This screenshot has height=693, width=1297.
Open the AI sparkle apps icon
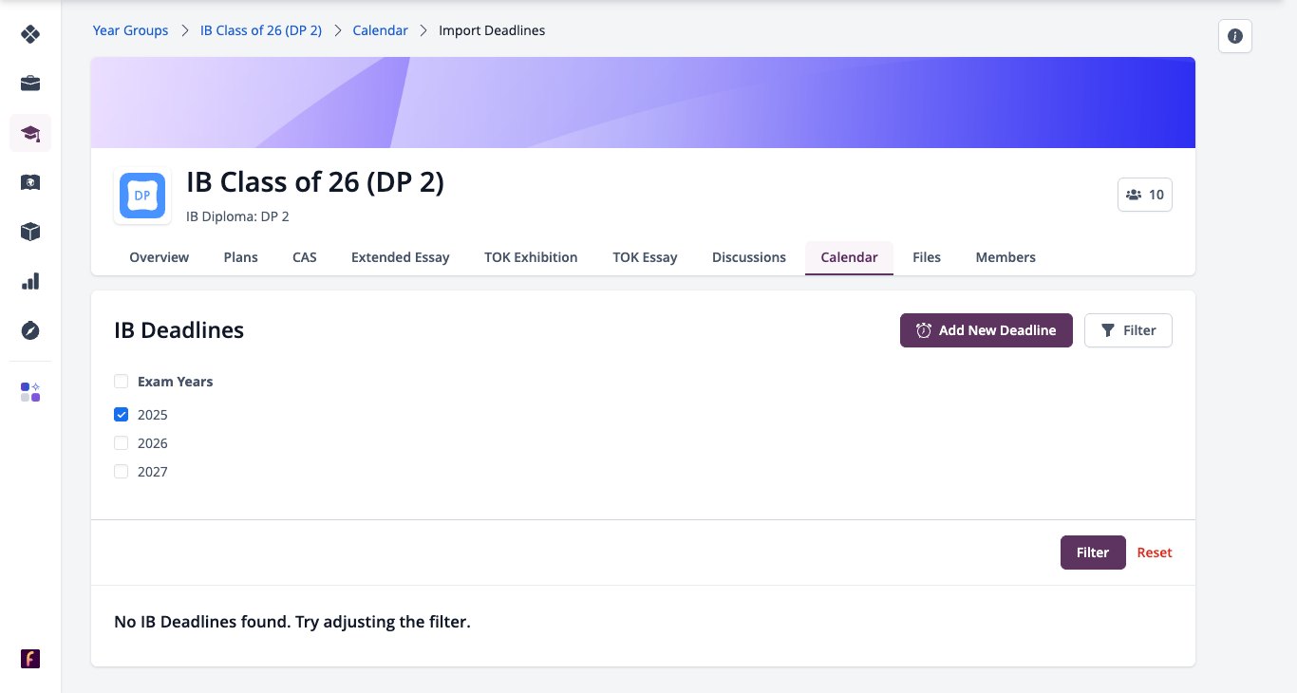(x=30, y=392)
